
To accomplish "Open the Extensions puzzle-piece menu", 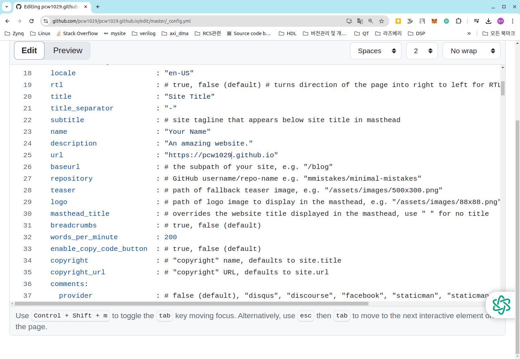I will [459, 21].
